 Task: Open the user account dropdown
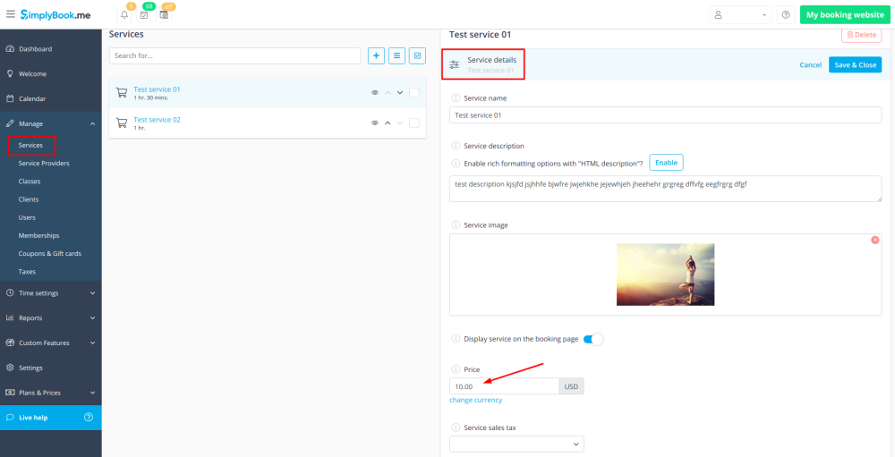coord(740,15)
